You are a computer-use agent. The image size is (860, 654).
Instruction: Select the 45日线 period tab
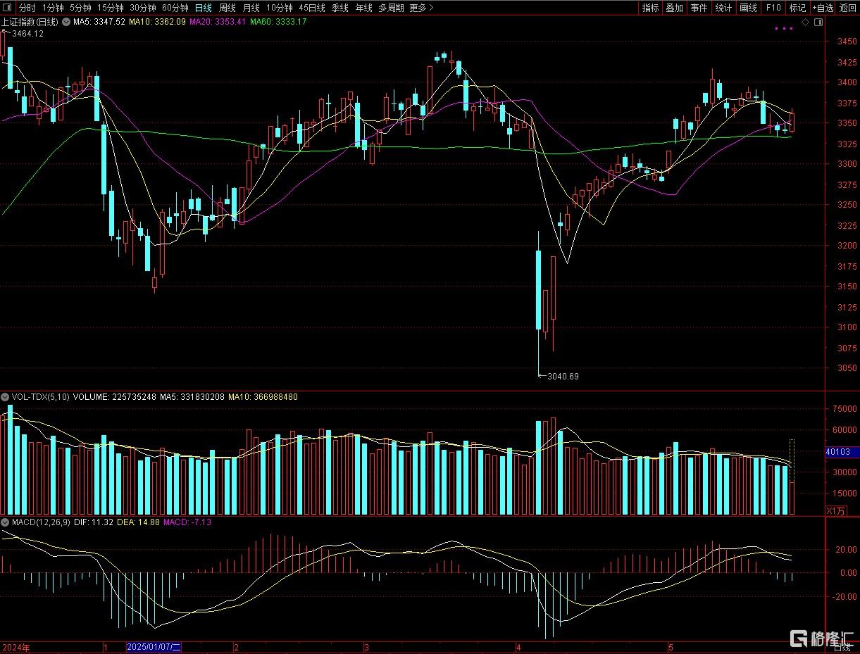[312, 8]
